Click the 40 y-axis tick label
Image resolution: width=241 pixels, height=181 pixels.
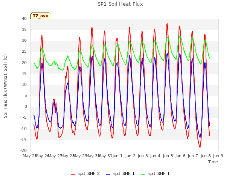pos(24,18)
